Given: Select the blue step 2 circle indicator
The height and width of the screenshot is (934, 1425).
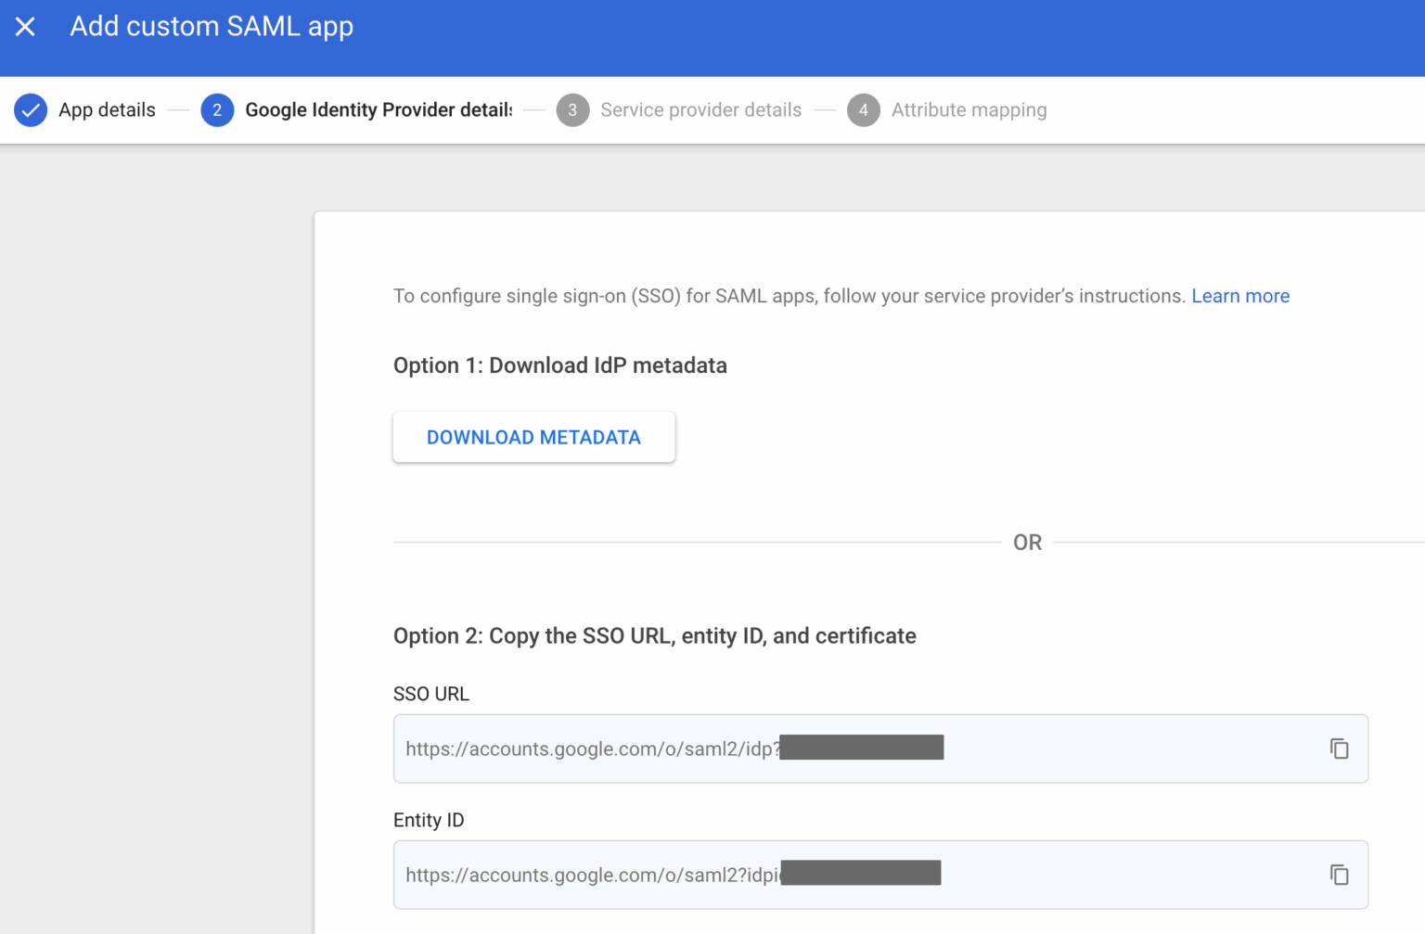Looking at the screenshot, I should click(x=217, y=109).
